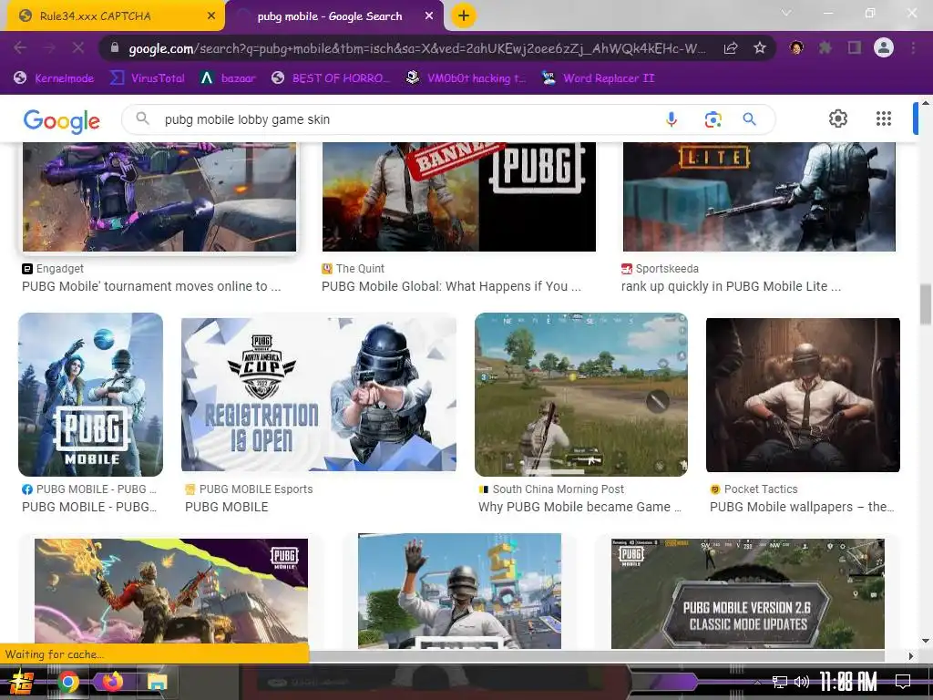The height and width of the screenshot is (700, 933).
Task: Open the BEST OF HORRO bookmark
Action: click(330, 78)
